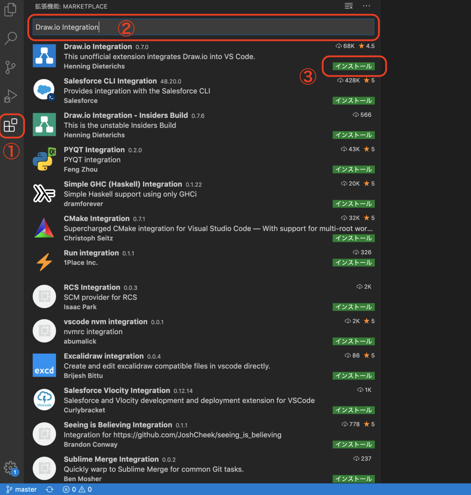
Task: Install Draw.io Integration Insiders Build
Action: click(354, 135)
